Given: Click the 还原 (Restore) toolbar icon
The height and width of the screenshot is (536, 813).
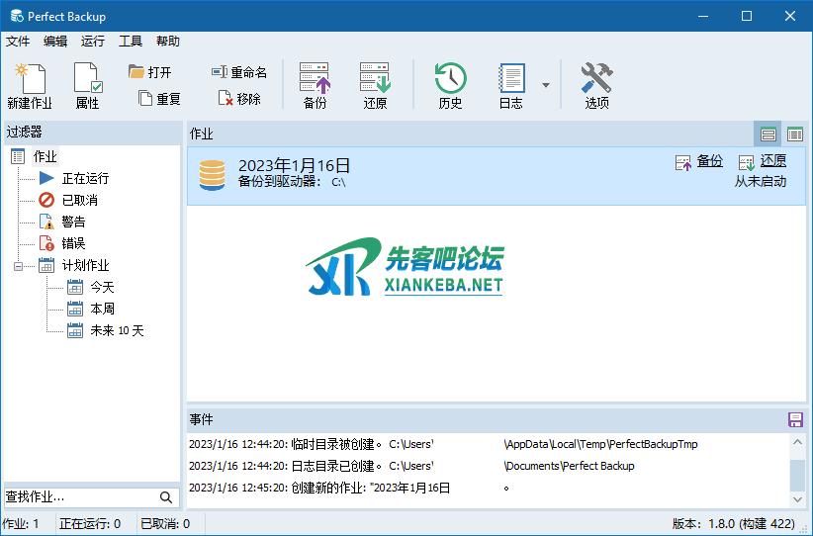Looking at the screenshot, I should click(x=375, y=84).
